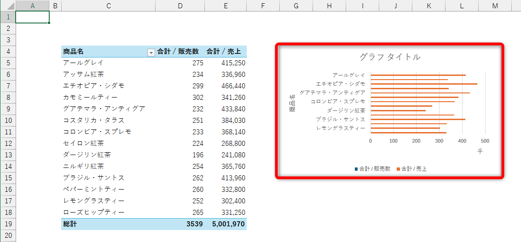Click the アールグレイ table cell
This screenshot has width=521, height=242.
(x=109, y=63)
